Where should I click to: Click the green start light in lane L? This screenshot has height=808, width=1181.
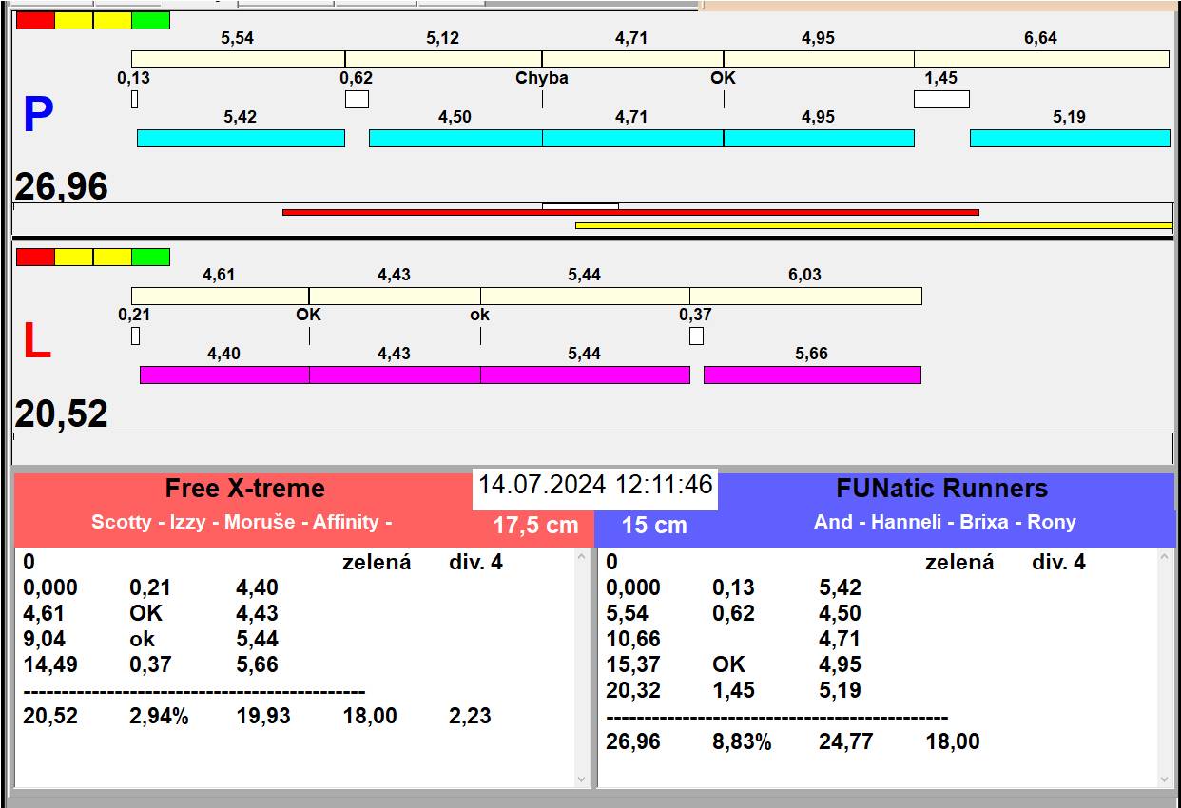coord(150,257)
